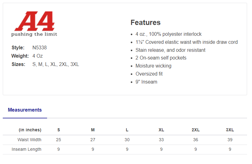Screen dimensions: 252x164
Task: Open the Measurements tab
Action: pyautogui.click(x=25, y=110)
